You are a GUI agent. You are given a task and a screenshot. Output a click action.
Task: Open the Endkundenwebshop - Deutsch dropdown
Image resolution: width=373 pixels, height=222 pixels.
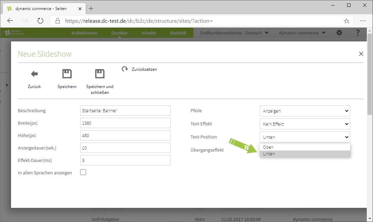(234, 33)
